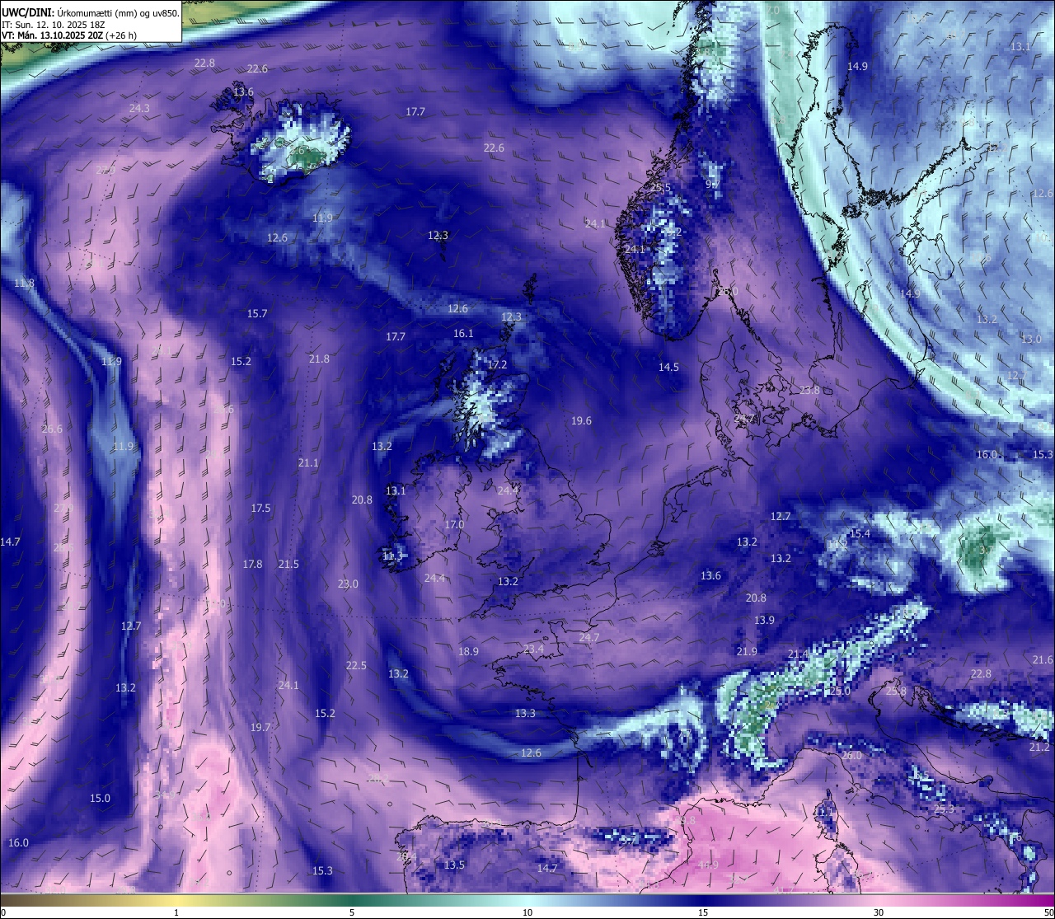1055x919 pixels.
Task: Click the 5 mark on the colour scale
Action: point(352,912)
